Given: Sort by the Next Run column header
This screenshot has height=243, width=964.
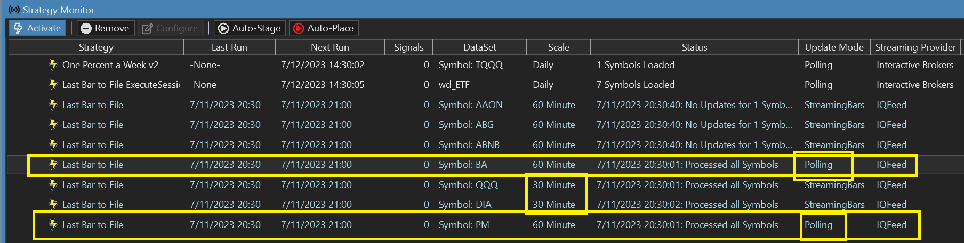Looking at the screenshot, I should click(330, 47).
